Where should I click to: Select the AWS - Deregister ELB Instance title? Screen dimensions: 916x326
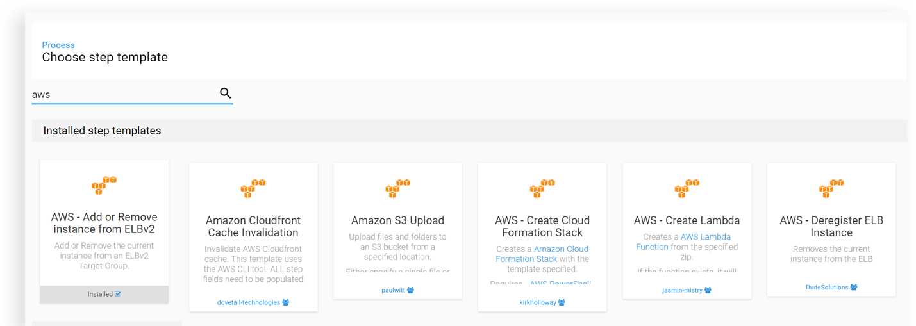click(831, 226)
